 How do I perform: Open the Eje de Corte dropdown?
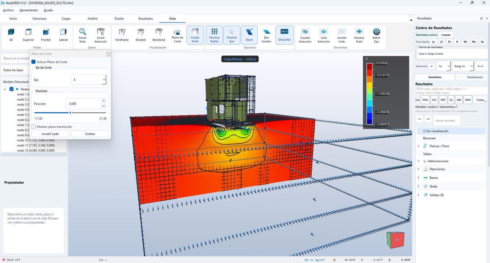89,80
